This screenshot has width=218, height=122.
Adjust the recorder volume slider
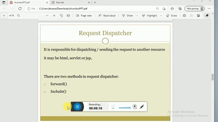click(125, 108)
